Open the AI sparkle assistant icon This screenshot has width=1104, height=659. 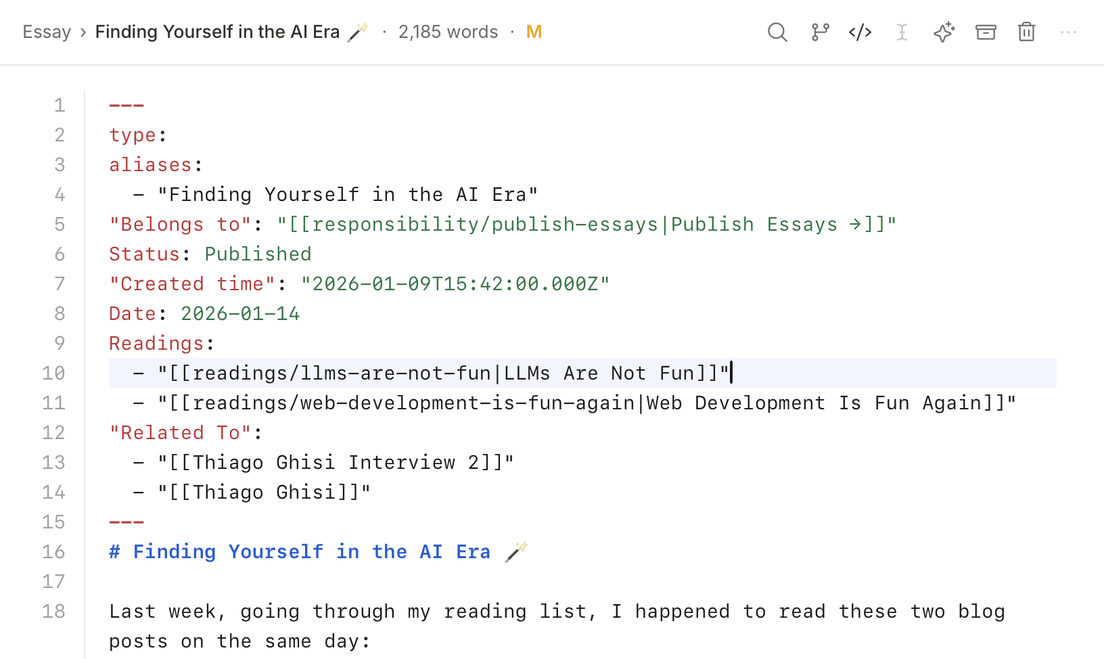click(x=944, y=32)
